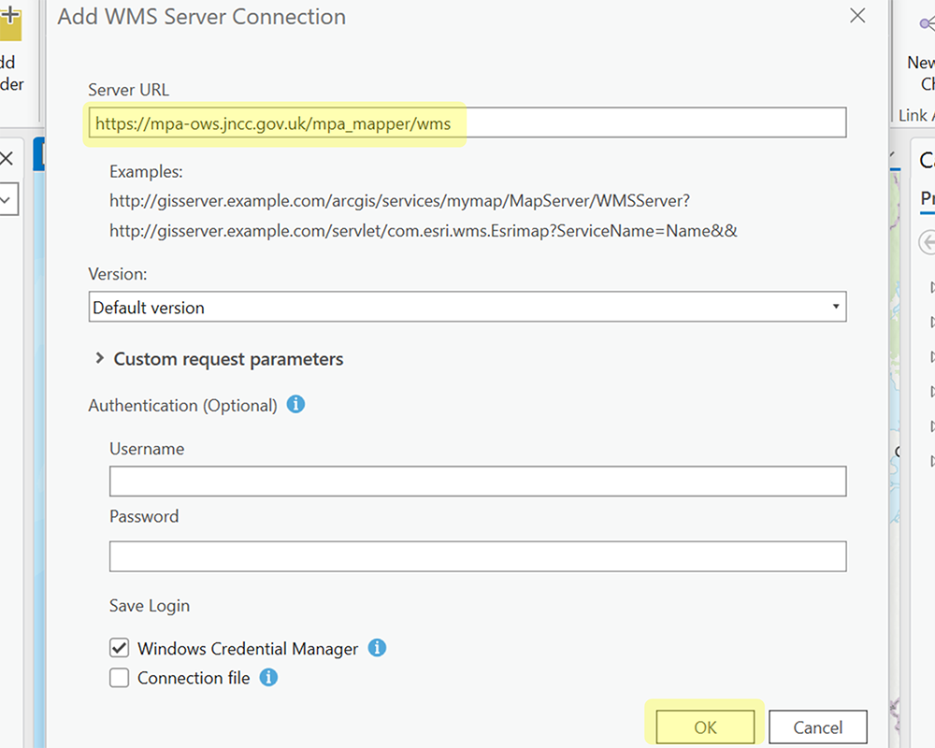This screenshot has height=748, width=935.
Task: Enable the Connection file checkbox
Action: 120,678
